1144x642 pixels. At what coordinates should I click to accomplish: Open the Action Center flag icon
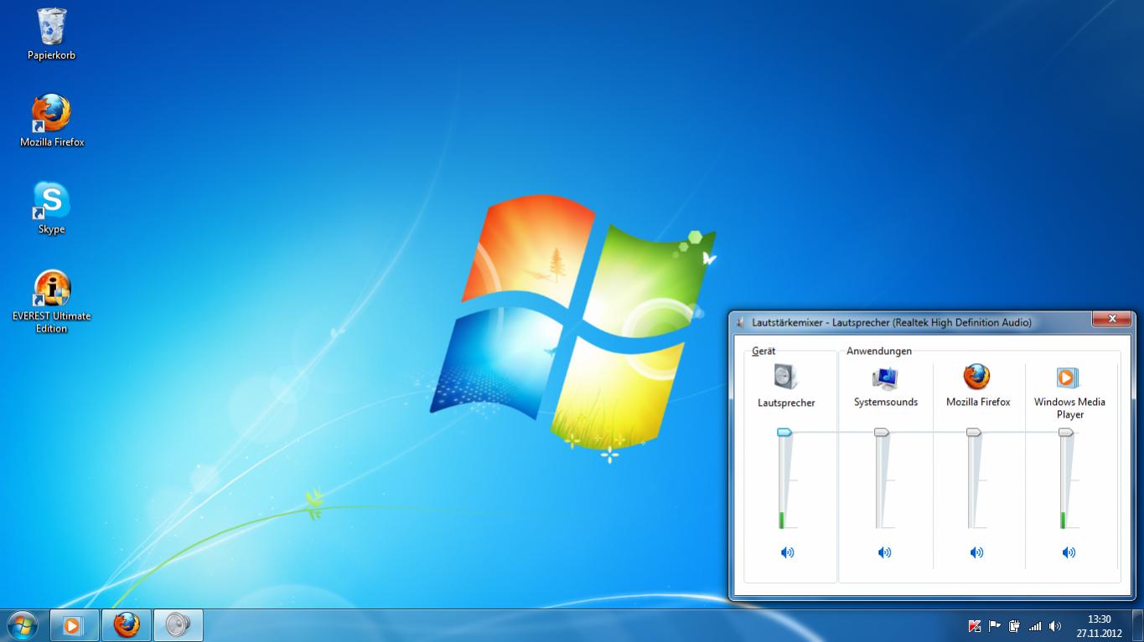coord(995,625)
